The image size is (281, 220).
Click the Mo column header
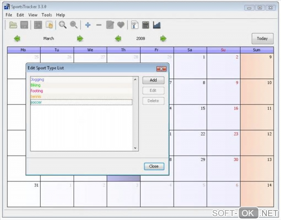pos(24,50)
